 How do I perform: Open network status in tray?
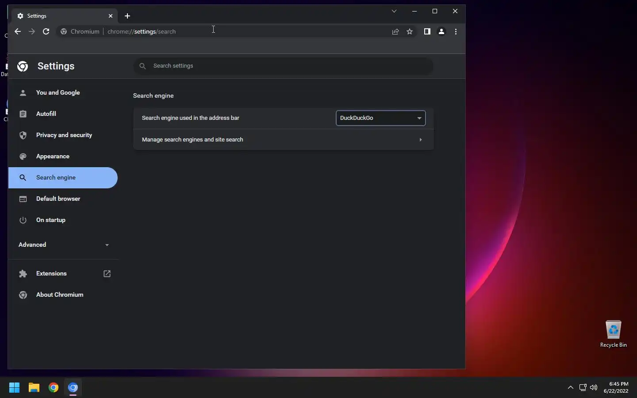[583, 388]
